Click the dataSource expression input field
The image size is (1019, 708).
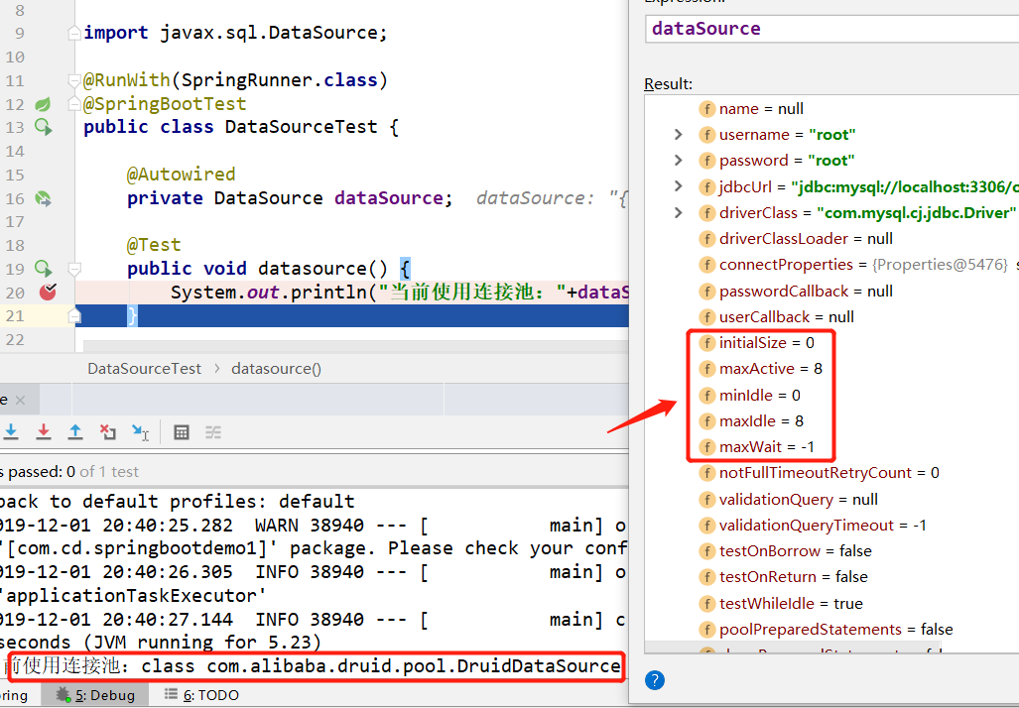831,29
